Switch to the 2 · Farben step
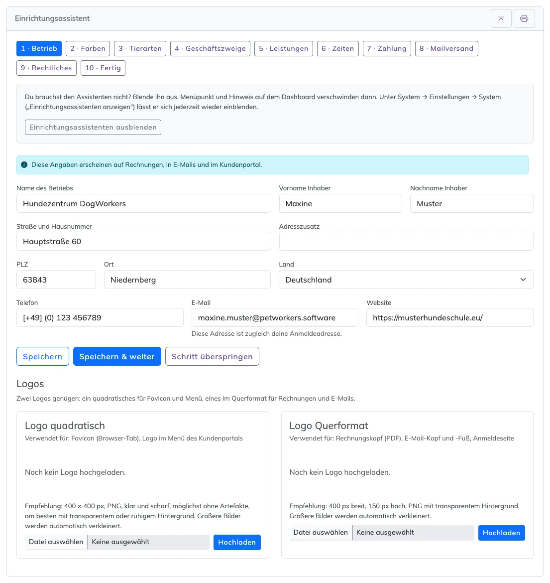 88,48
